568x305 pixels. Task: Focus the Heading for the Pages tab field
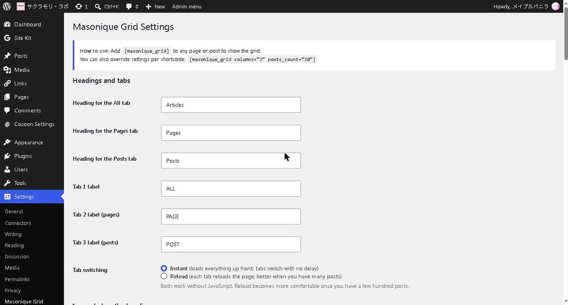[231, 133]
